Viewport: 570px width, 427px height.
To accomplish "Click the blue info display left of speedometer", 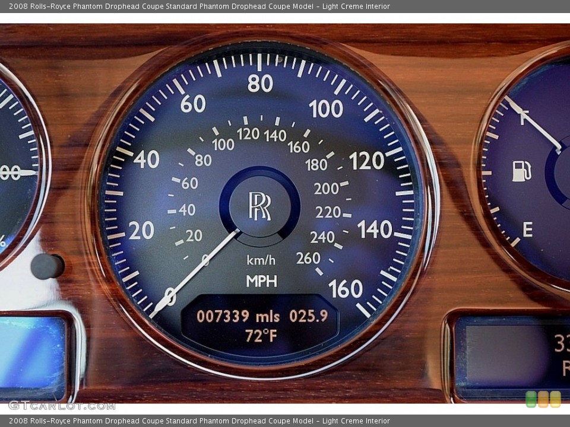I will pyautogui.click(x=33, y=358).
